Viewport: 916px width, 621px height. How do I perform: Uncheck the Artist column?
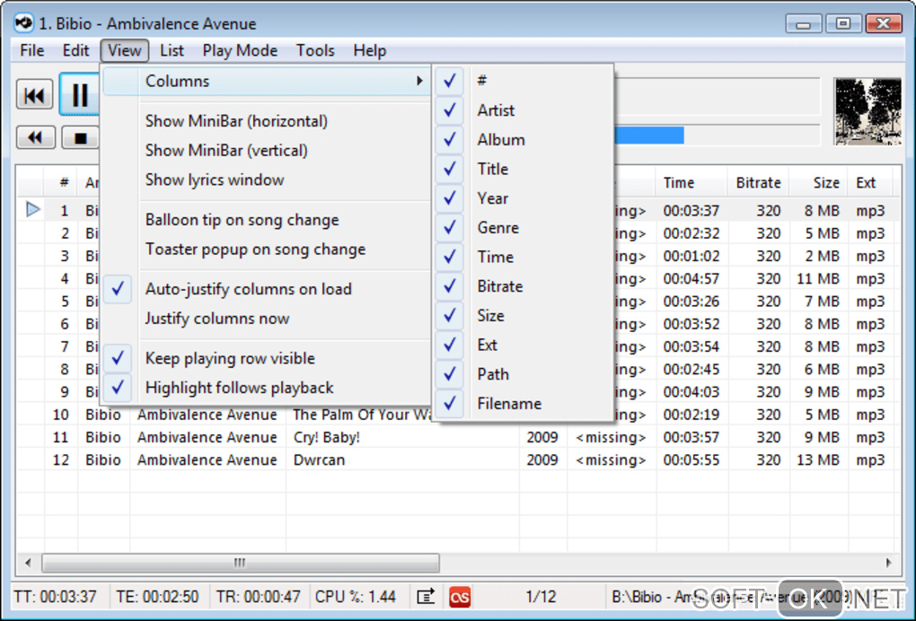pyautogui.click(x=523, y=109)
